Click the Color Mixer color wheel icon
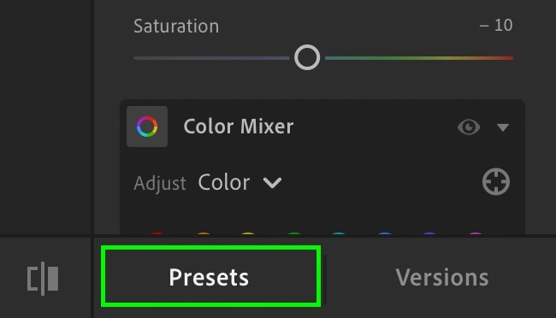The width and height of the screenshot is (556, 318). click(147, 127)
